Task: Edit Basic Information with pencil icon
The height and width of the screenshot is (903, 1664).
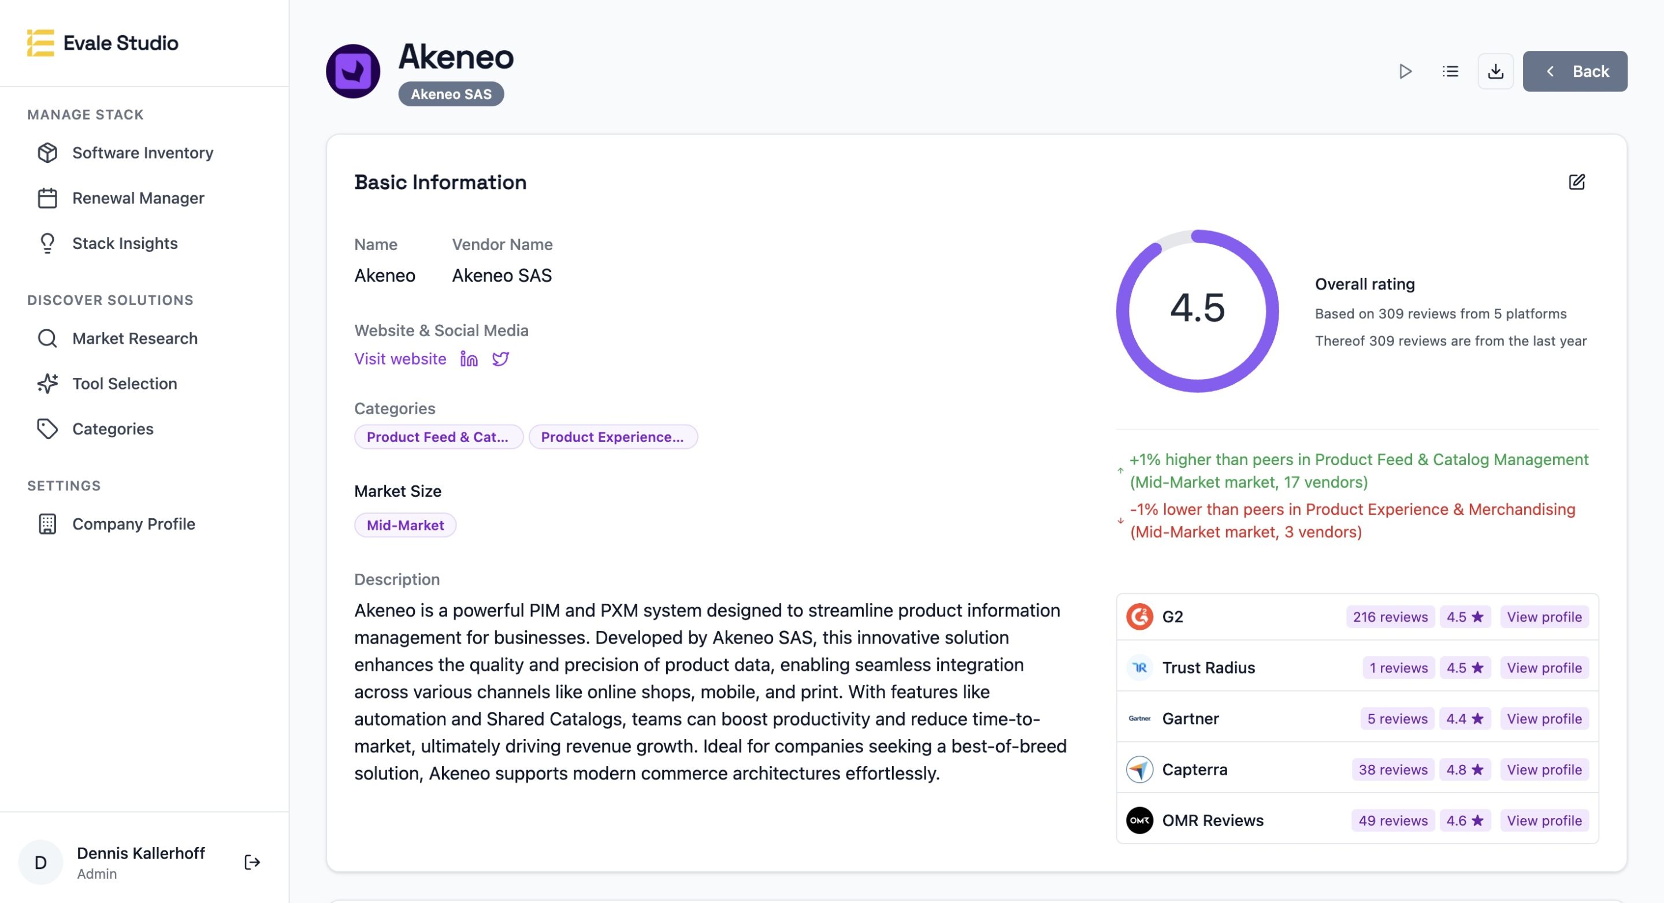Action: click(x=1576, y=182)
